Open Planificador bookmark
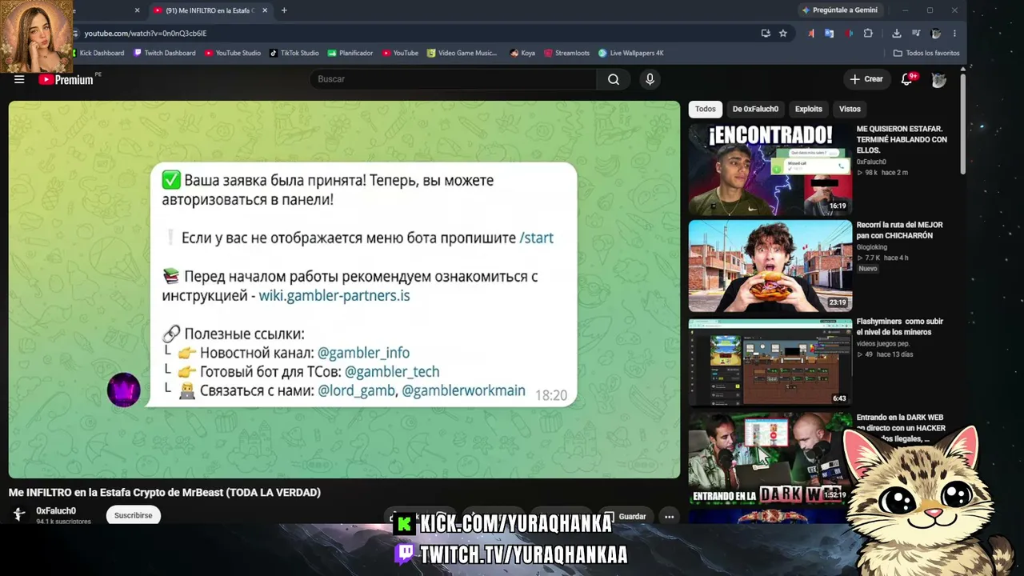 [x=350, y=53]
